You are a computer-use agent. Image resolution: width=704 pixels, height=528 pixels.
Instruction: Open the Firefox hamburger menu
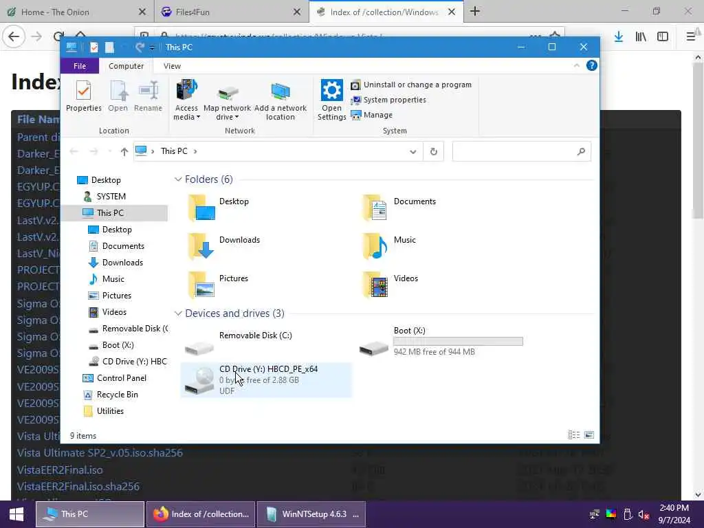point(691,36)
